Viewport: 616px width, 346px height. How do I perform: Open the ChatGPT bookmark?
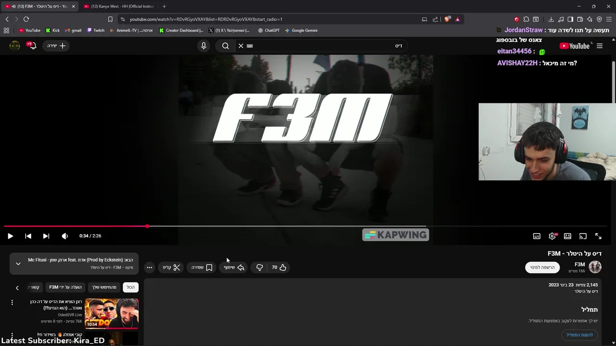[269, 30]
